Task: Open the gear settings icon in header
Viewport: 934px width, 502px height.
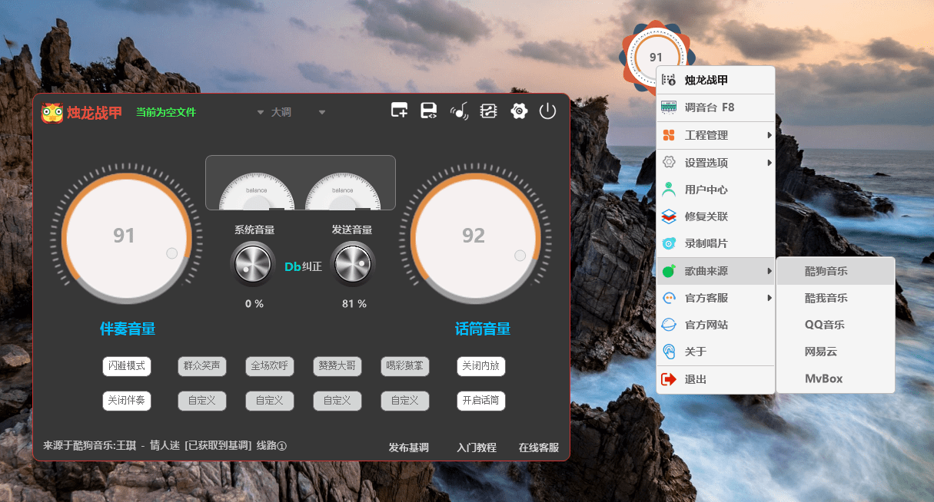Action: [519, 111]
